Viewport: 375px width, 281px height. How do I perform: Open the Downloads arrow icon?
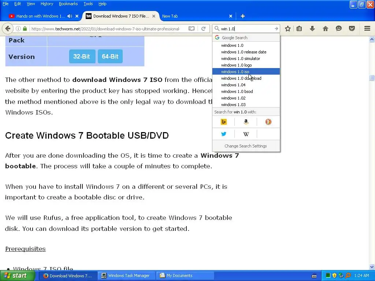tap(312, 29)
